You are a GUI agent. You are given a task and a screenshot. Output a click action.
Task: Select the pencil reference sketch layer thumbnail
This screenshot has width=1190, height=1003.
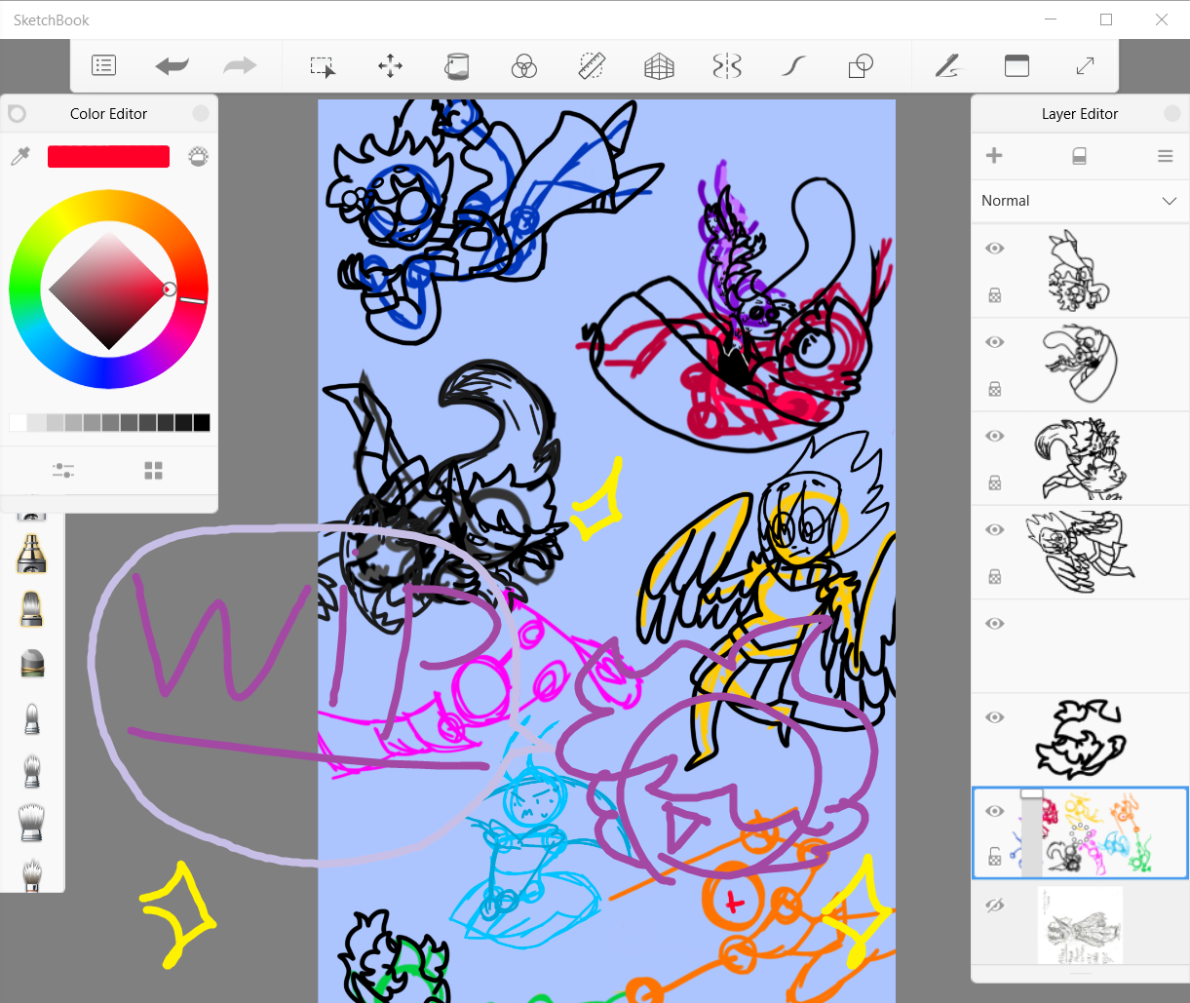point(1080,925)
